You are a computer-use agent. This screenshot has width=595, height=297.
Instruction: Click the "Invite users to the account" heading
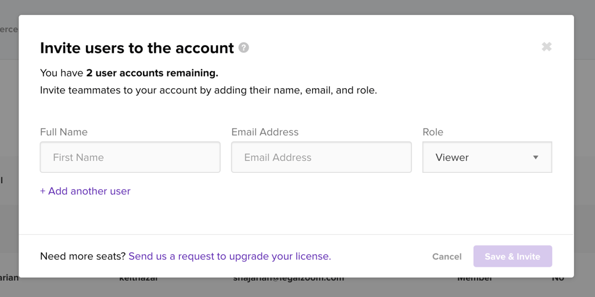[137, 48]
